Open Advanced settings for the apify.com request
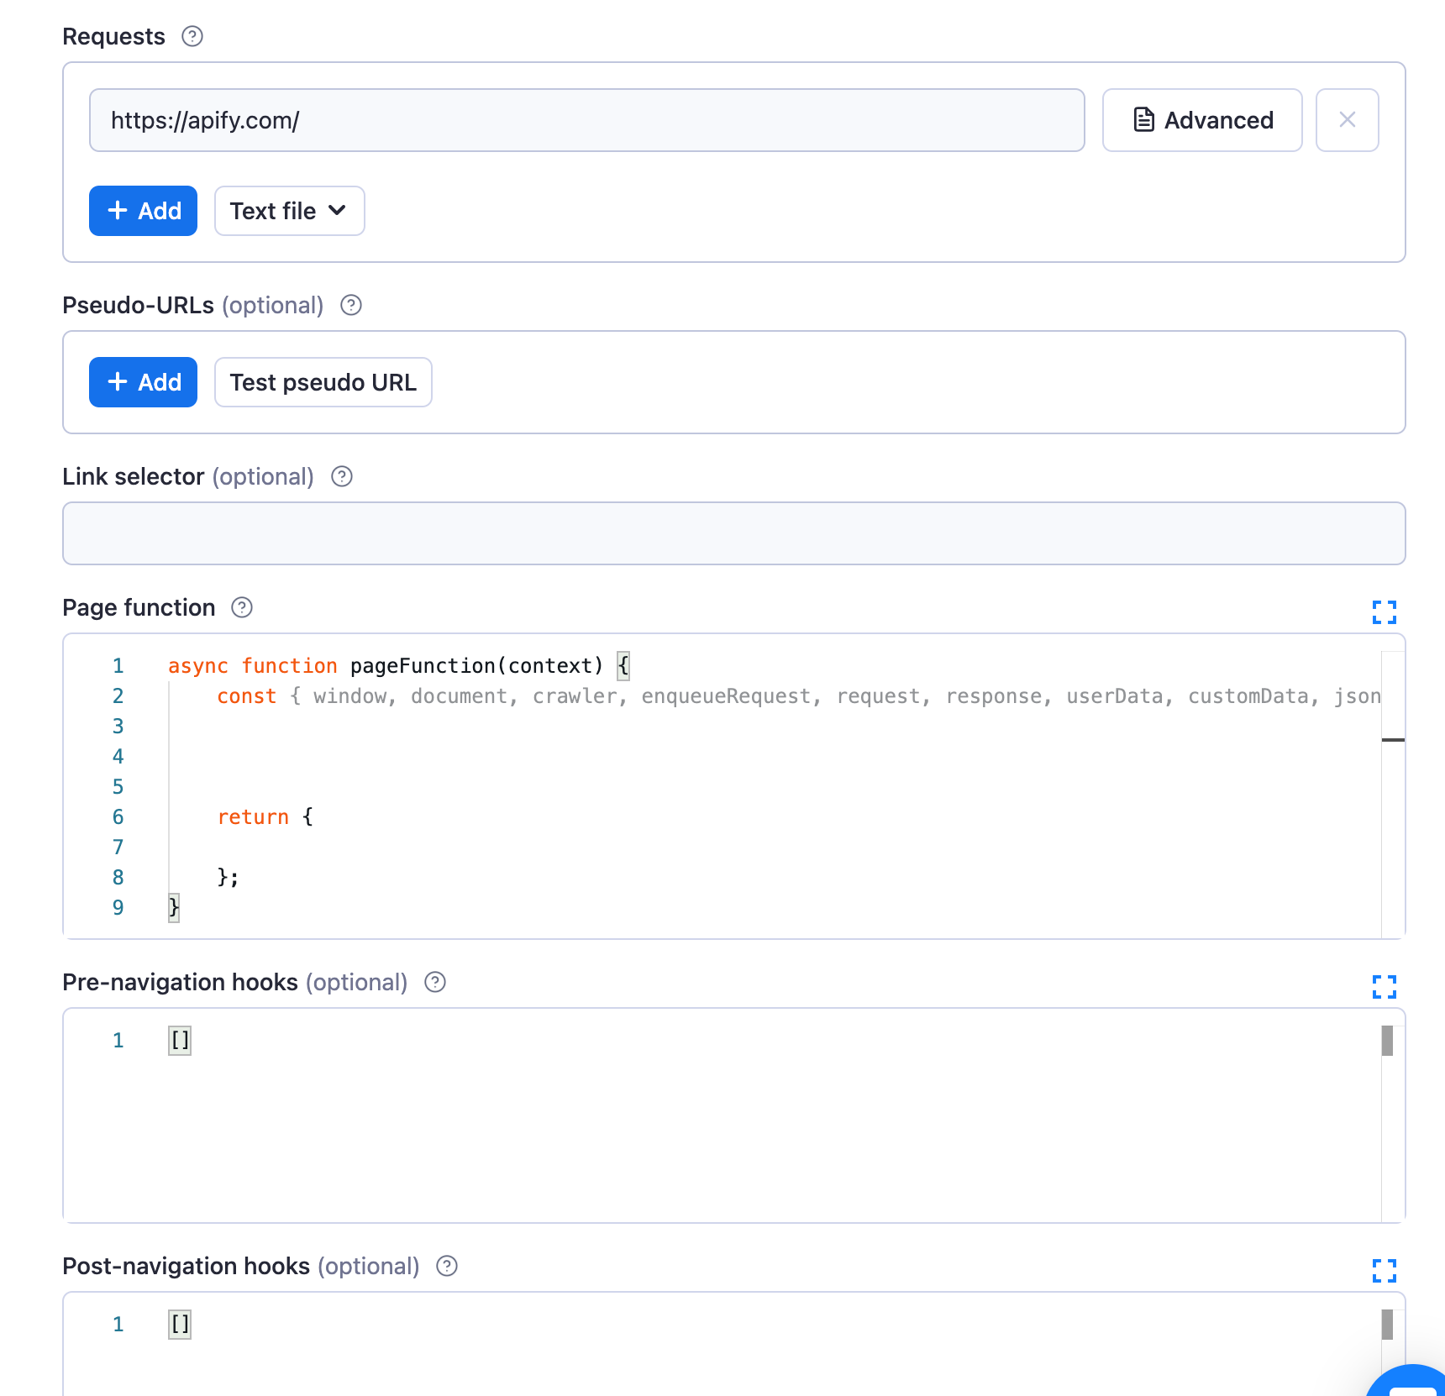Screen dimensions: 1445x1396 1201,120
